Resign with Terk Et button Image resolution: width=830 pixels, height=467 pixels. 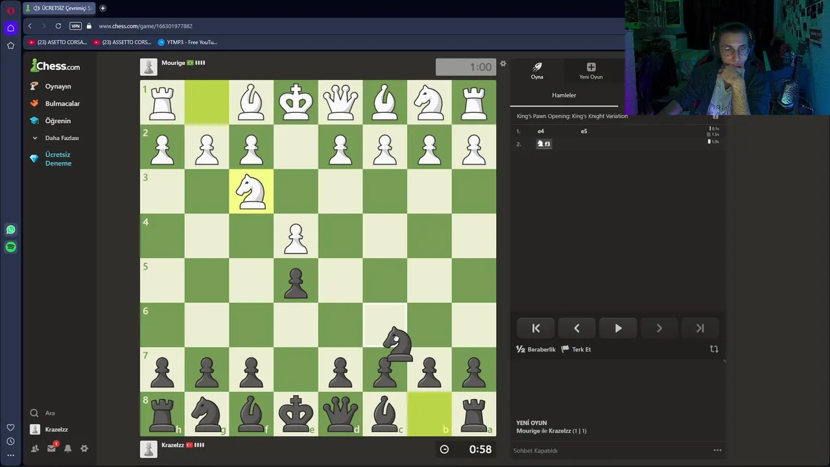pyautogui.click(x=576, y=349)
